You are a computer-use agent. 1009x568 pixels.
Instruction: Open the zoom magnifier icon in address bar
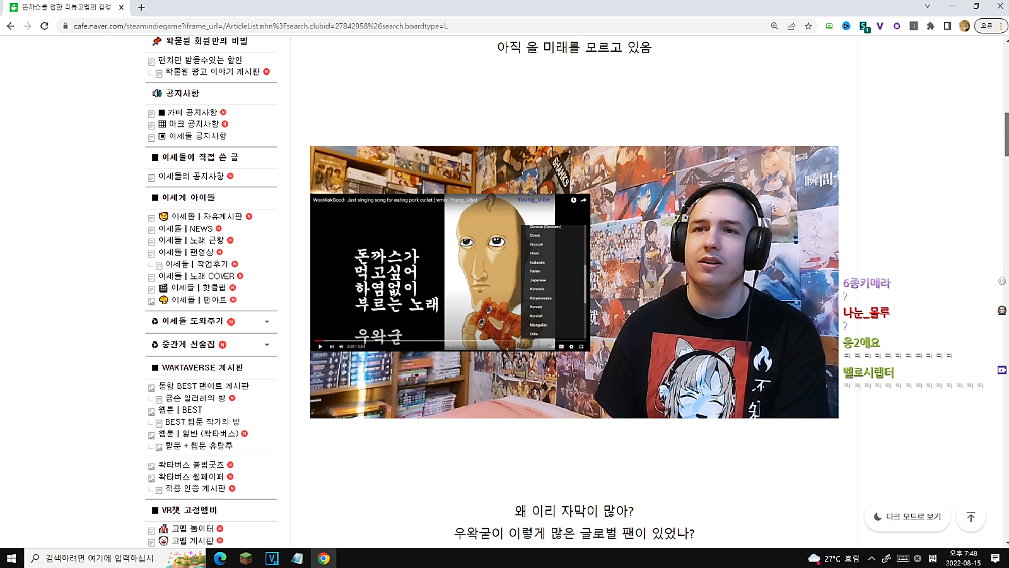pyautogui.click(x=774, y=26)
